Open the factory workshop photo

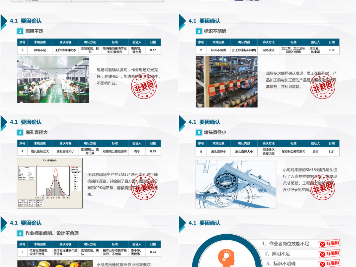coord(53,80)
